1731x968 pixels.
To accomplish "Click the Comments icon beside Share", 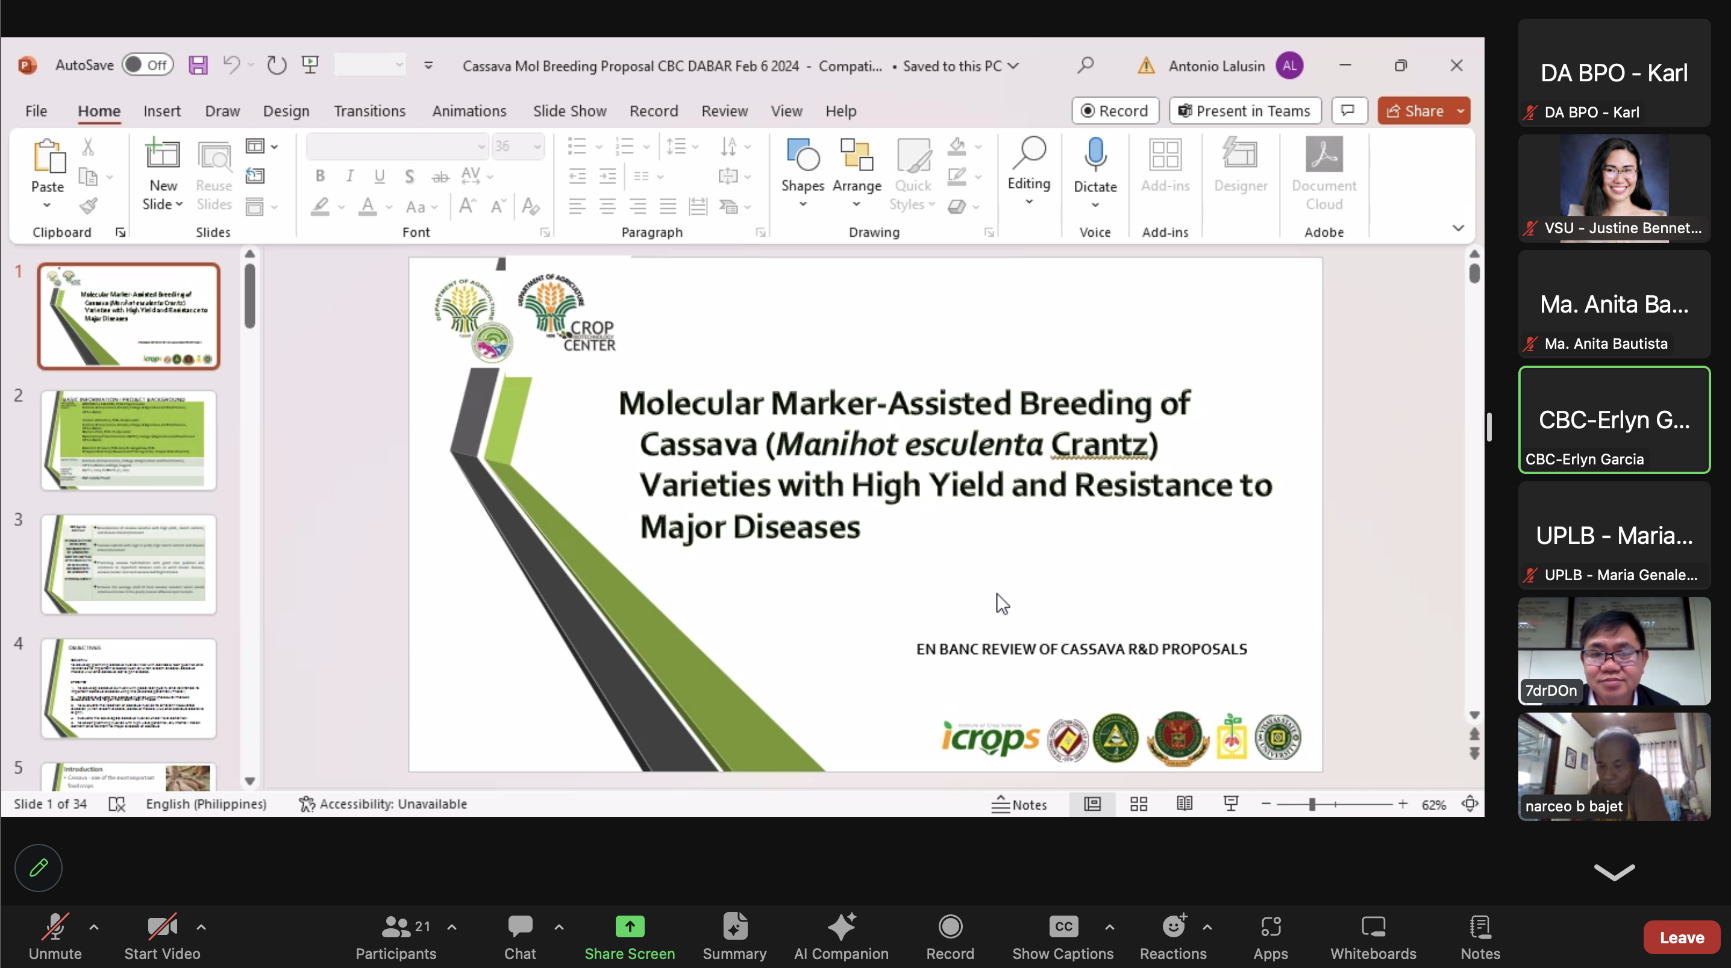I will pyautogui.click(x=1348, y=111).
